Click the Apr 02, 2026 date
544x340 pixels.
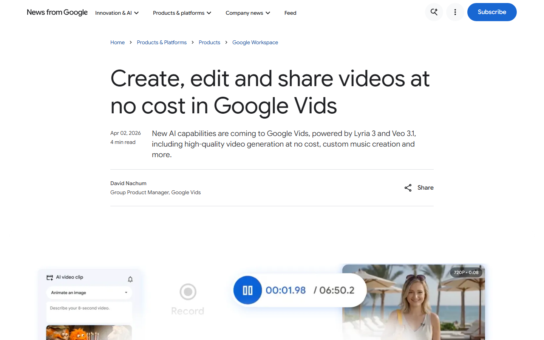pyautogui.click(x=125, y=133)
